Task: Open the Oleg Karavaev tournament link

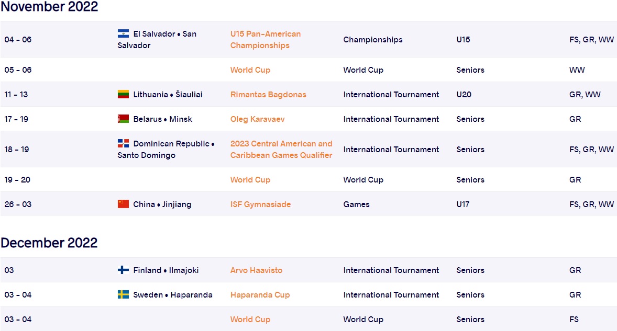Action: point(258,119)
